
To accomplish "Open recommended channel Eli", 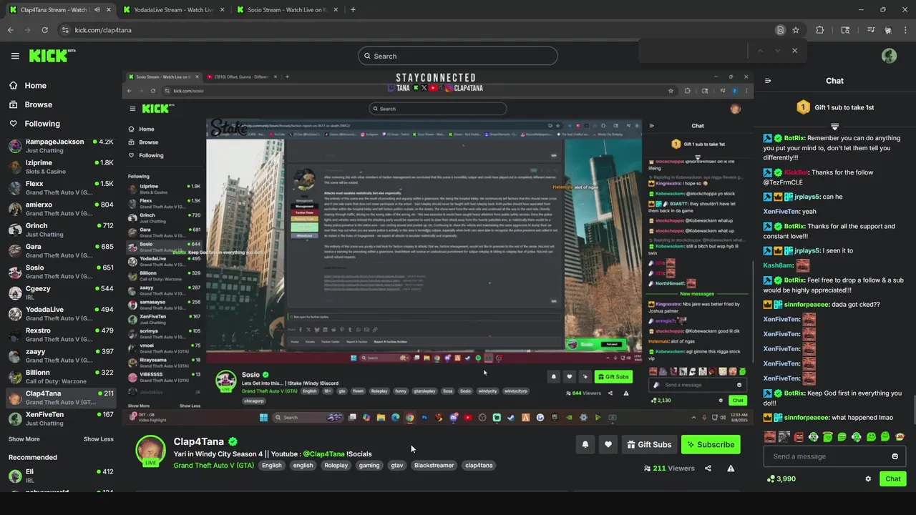I will (60, 476).
